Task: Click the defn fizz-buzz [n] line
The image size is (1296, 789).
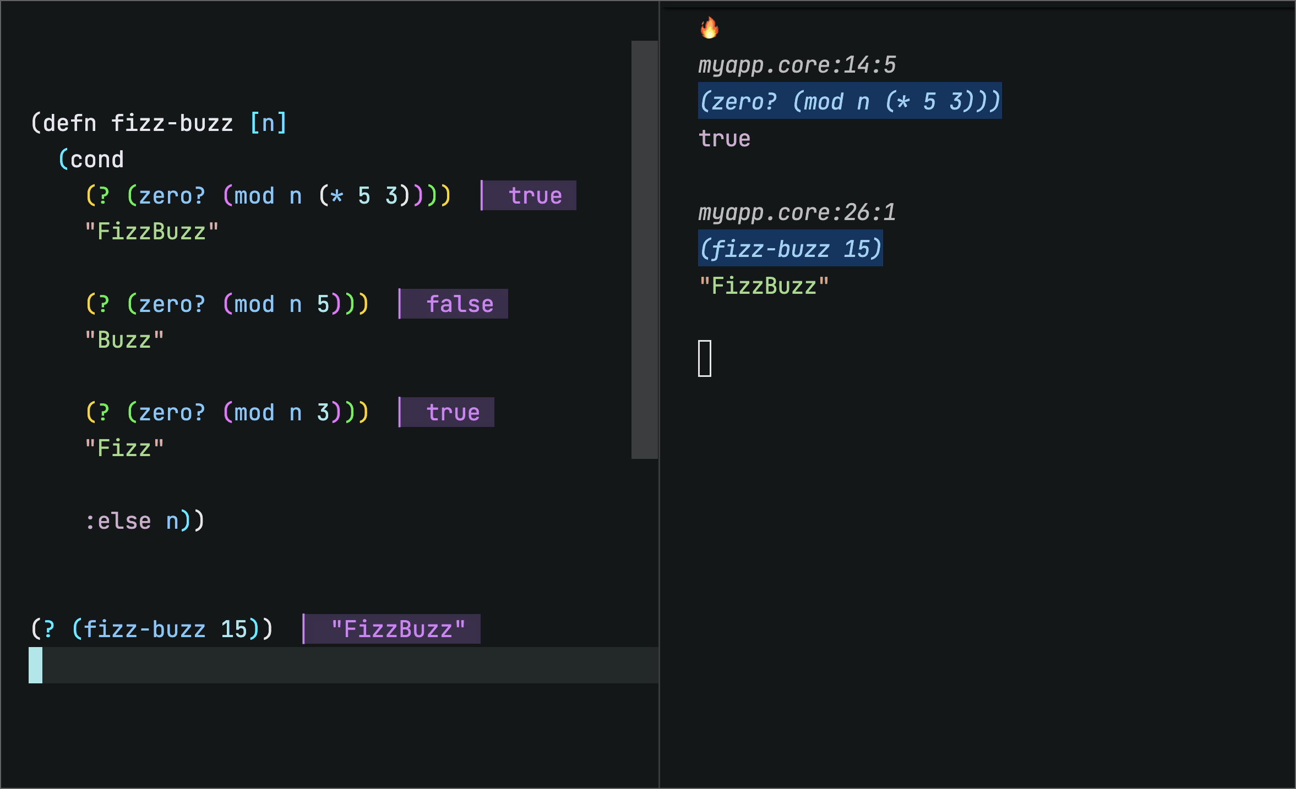Action: pyautogui.click(x=159, y=123)
